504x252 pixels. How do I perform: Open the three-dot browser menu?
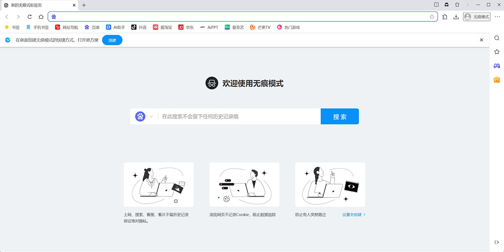[497, 17]
